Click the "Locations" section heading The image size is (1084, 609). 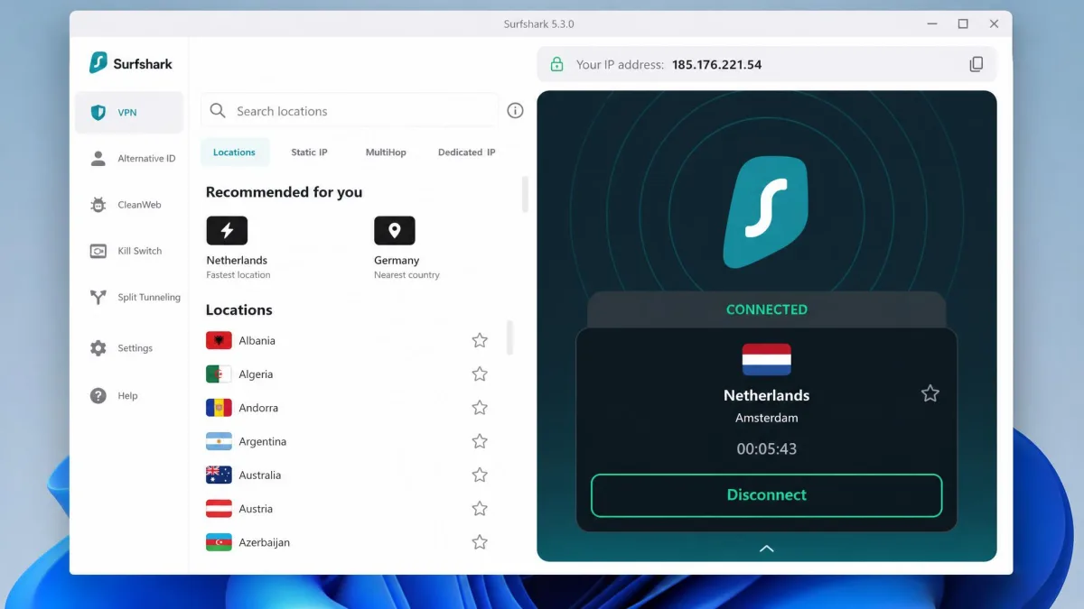[238, 309]
